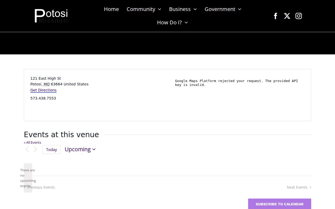Click the Google Maps API error message

coord(237,83)
